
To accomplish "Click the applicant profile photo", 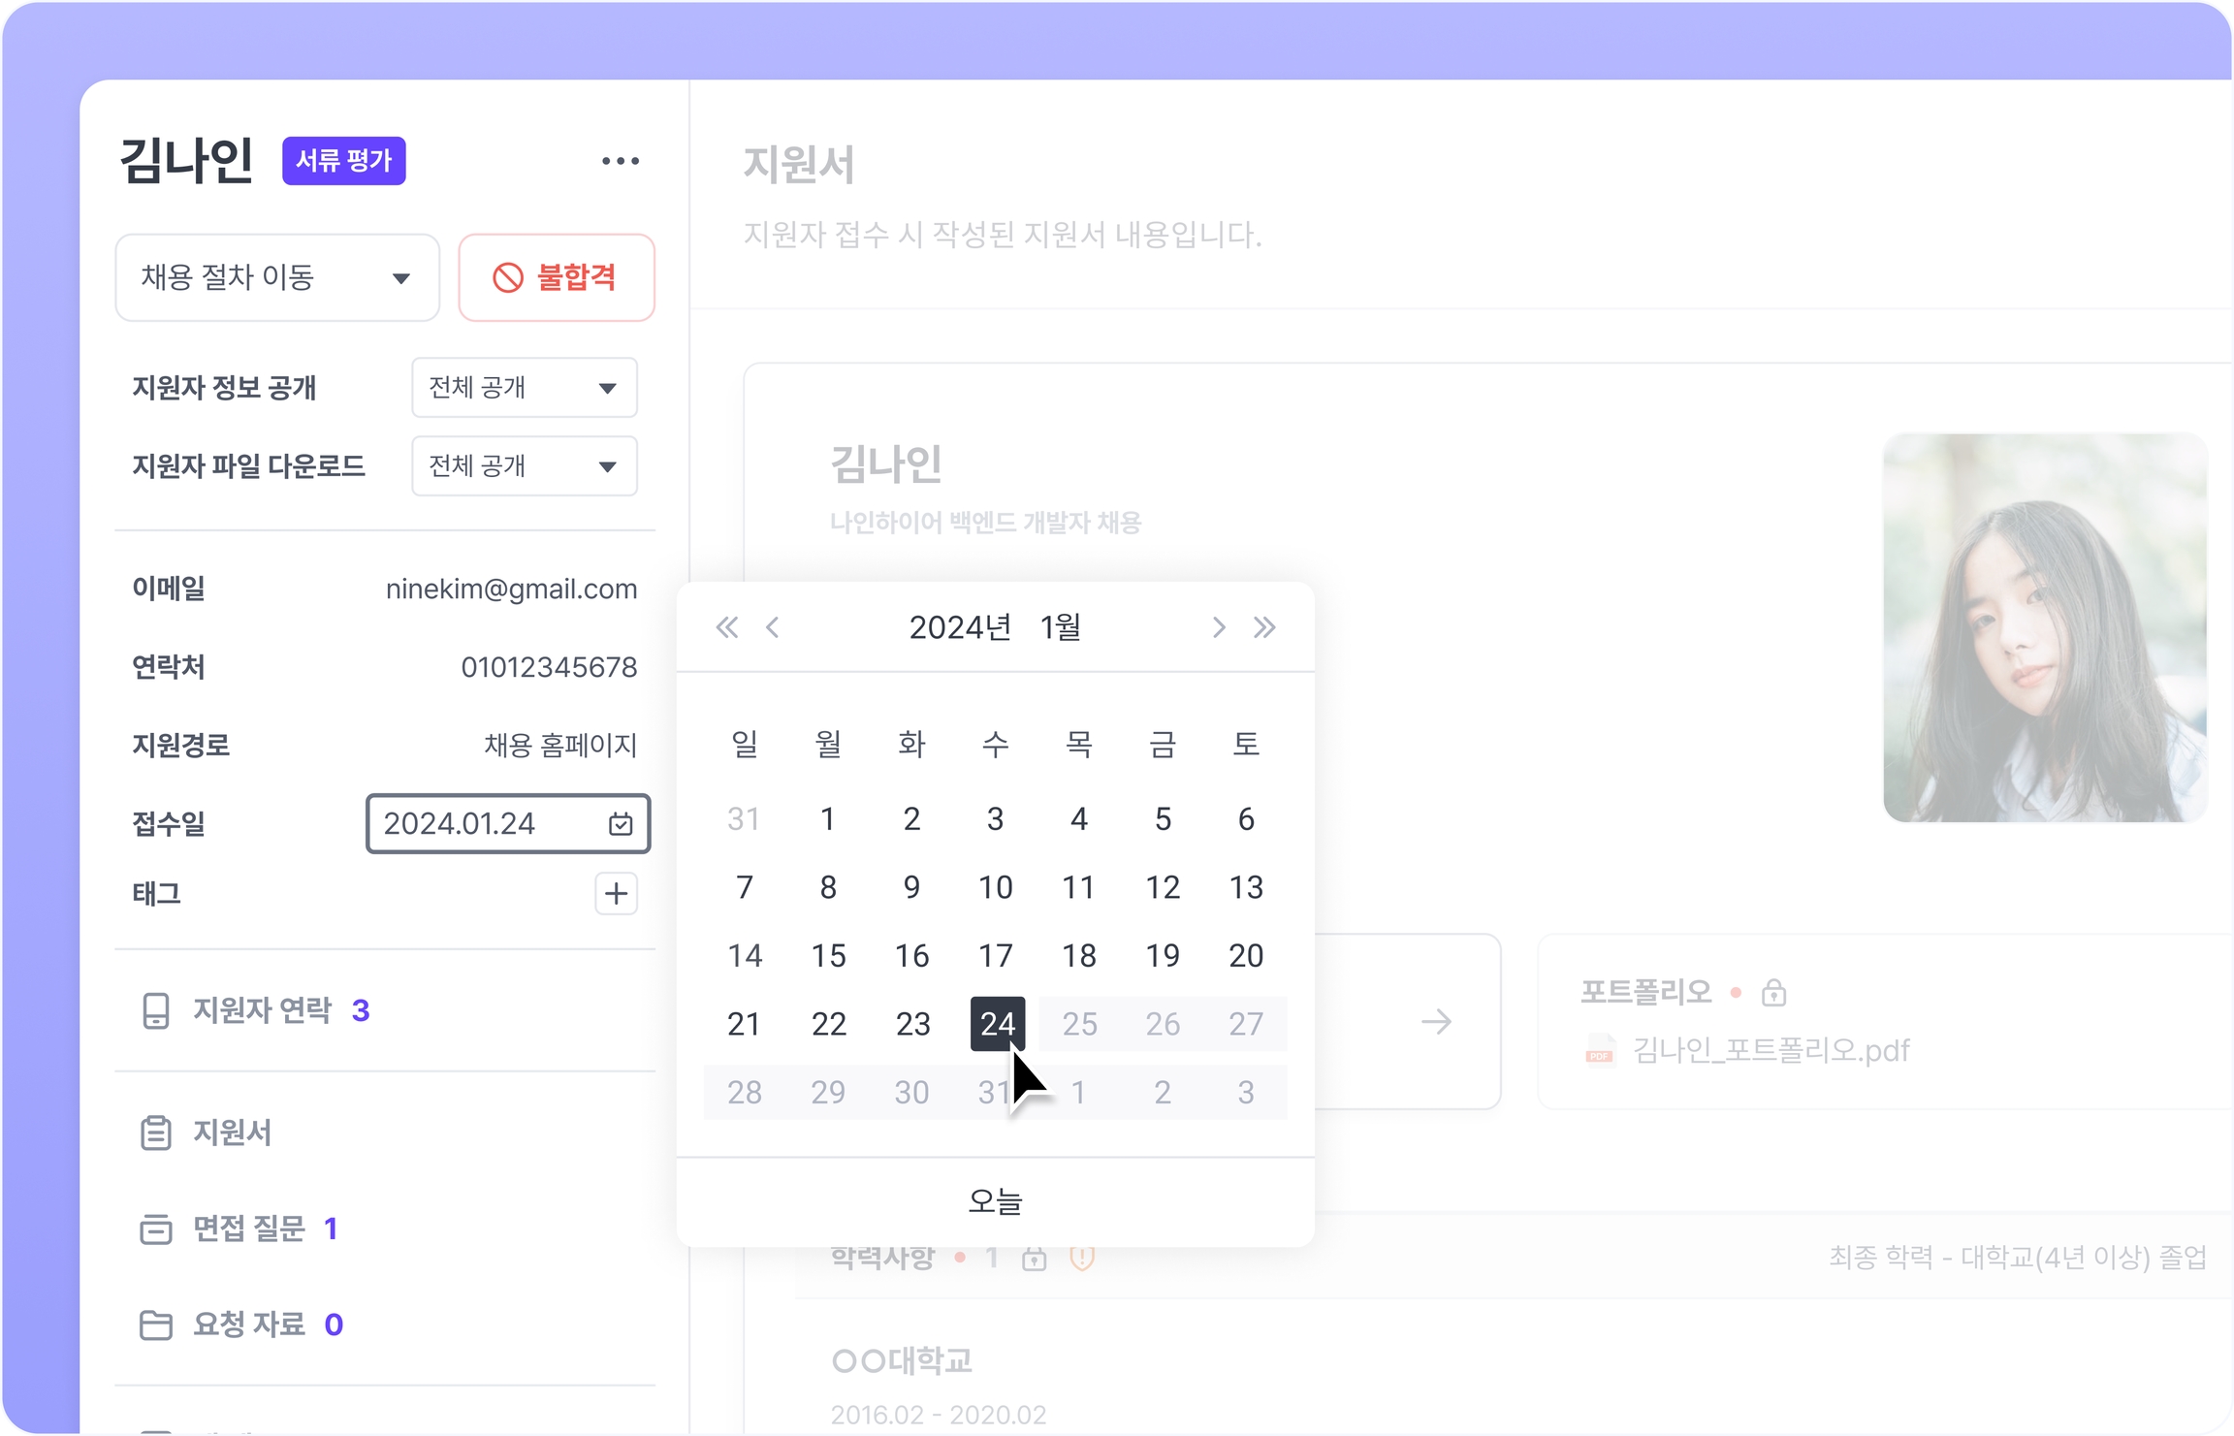I will coord(2044,628).
